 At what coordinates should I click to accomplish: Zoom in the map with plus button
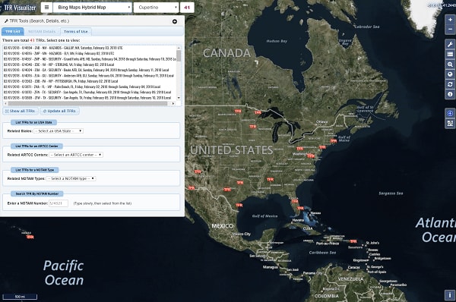pyautogui.click(x=450, y=20)
